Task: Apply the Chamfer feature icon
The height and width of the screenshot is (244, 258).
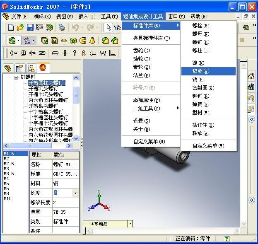Action: 115,41
